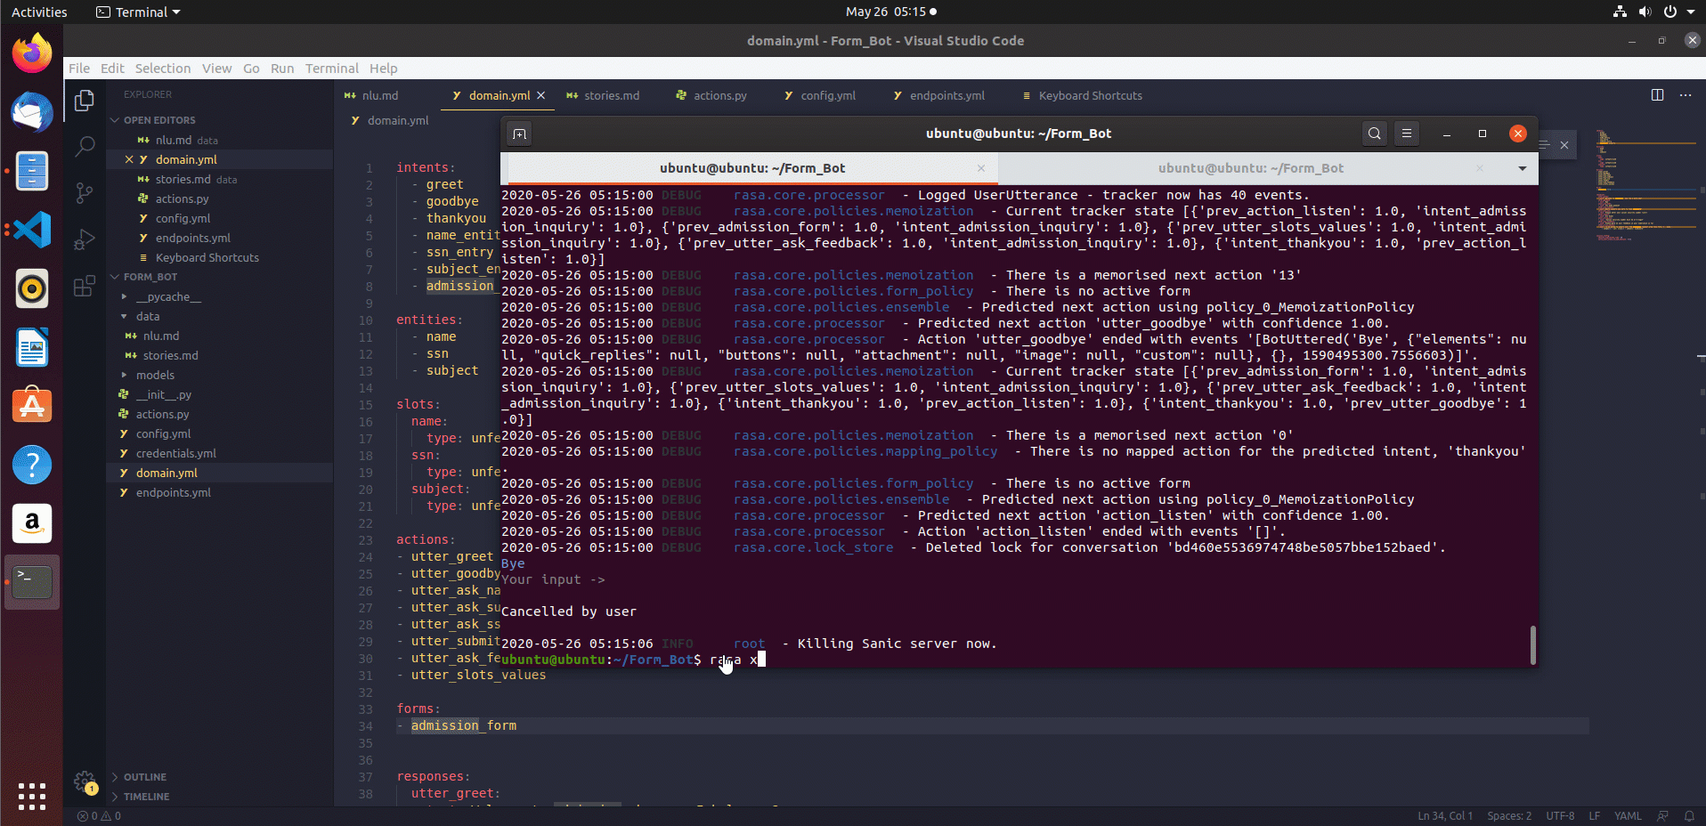Click LF end of line setting
Image resolution: width=1706 pixels, height=826 pixels.
pos(1595,815)
